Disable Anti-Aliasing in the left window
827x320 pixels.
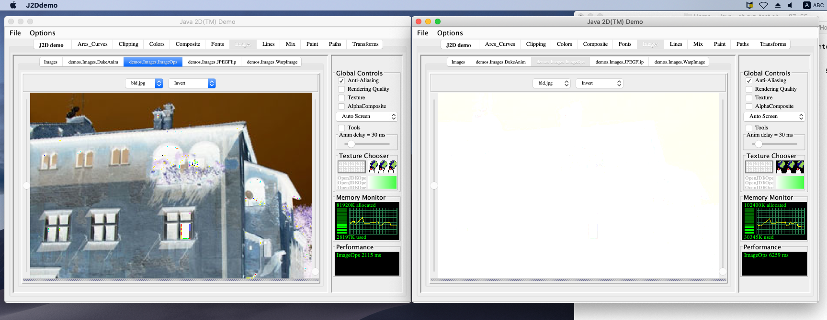click(x=341, y=81)
